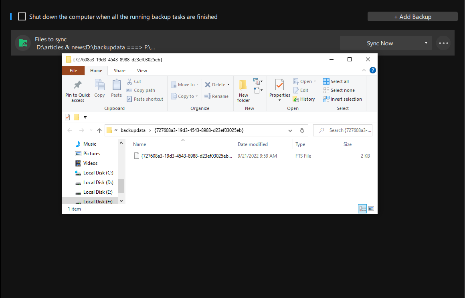465x298 pixels.
Task: Open the Sync Now dropdown arrow
Action: coord(427,43)
